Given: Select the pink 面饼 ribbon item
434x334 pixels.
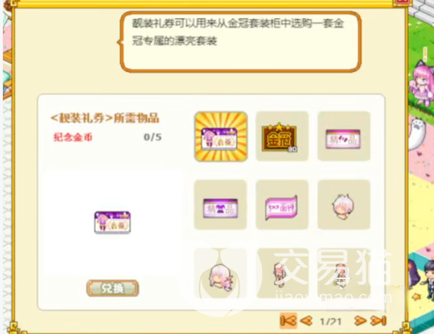Looking at the screenshot, I should (282, 204).
